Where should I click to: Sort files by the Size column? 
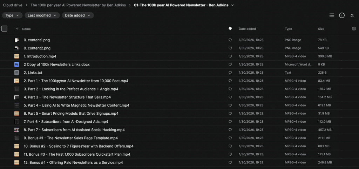click(321, 29)
